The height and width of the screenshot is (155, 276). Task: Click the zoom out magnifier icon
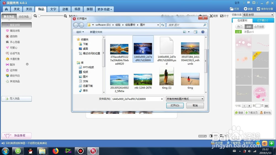35,16
